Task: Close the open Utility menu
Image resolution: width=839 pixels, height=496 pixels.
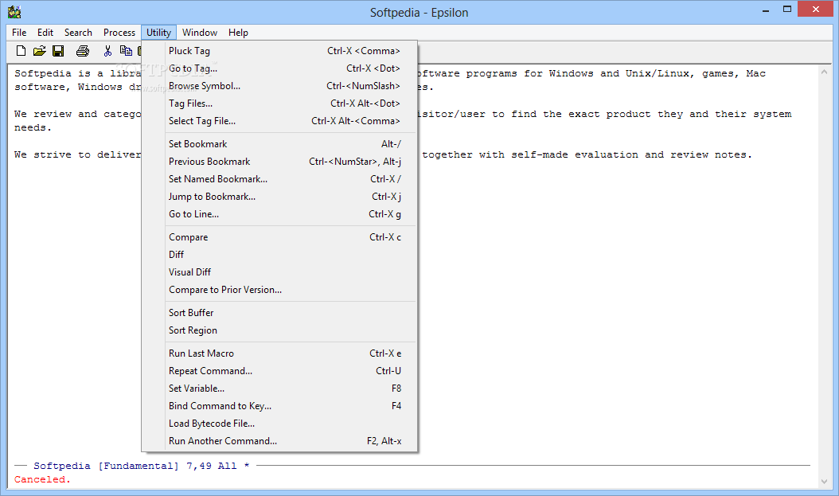Action: [x=159, y=33]
